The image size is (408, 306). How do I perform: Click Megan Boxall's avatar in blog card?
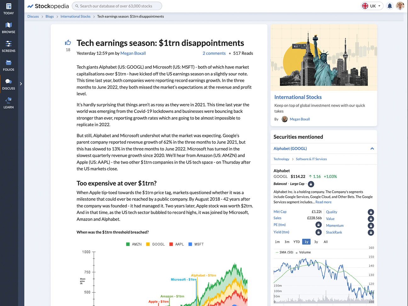pos(285,119)
